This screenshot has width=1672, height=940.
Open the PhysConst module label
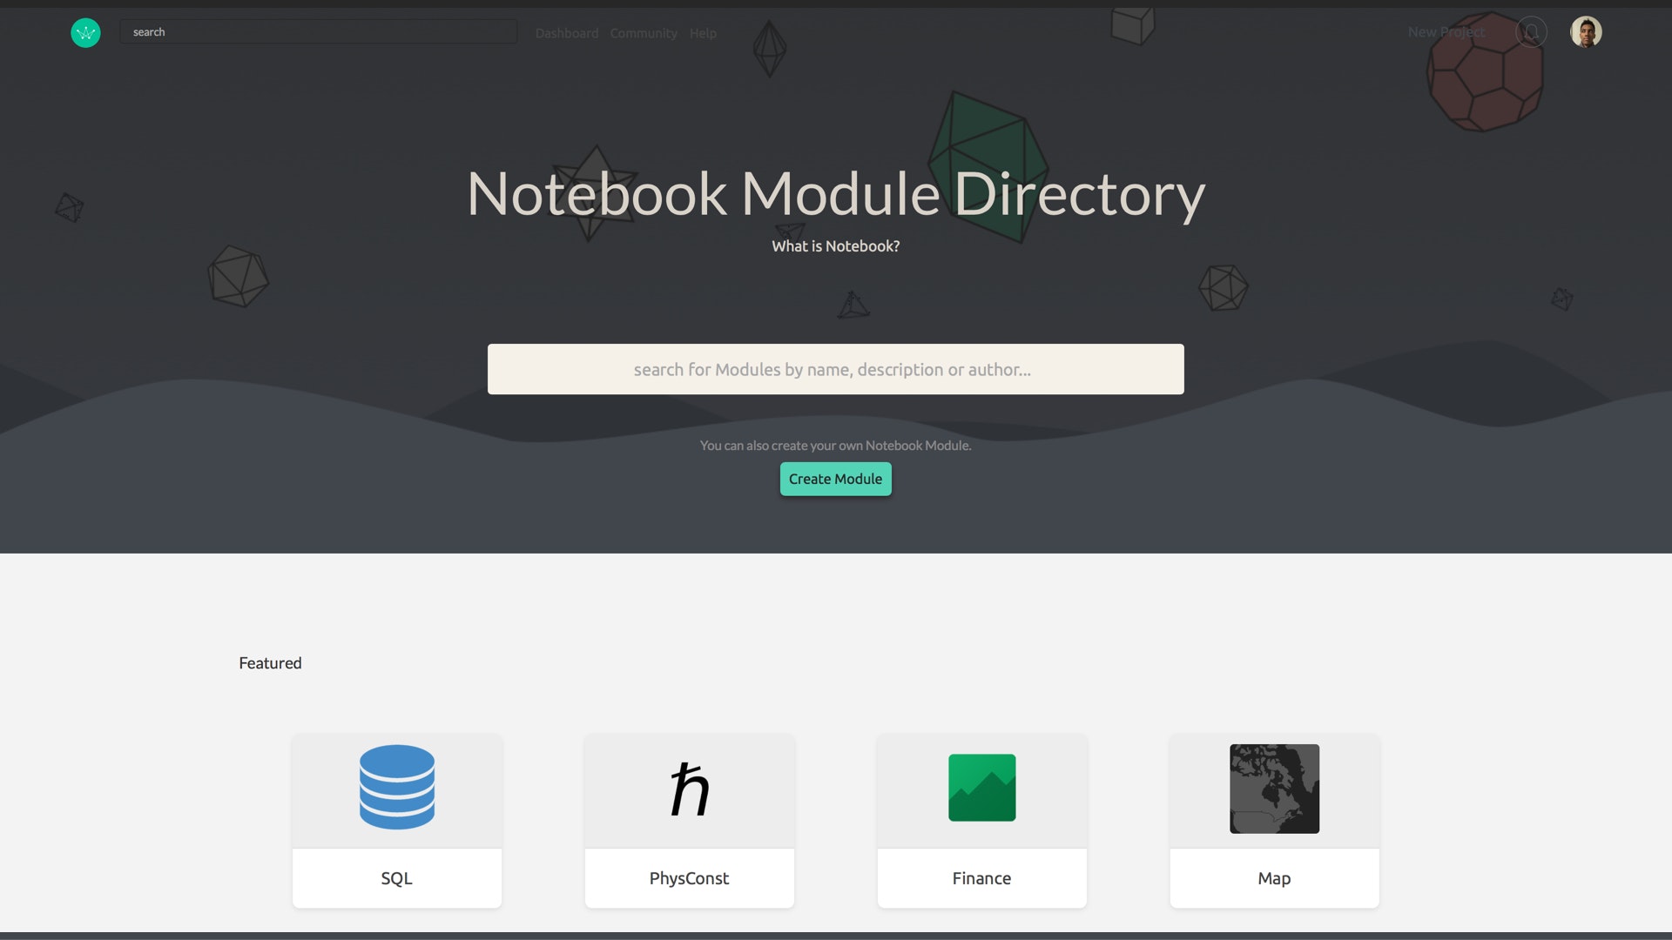[x=690, y=878]
